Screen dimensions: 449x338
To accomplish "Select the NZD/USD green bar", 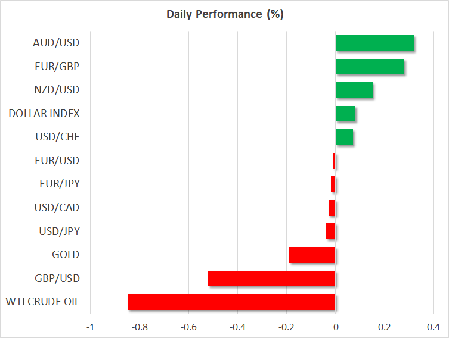I will tap(354, 90).
